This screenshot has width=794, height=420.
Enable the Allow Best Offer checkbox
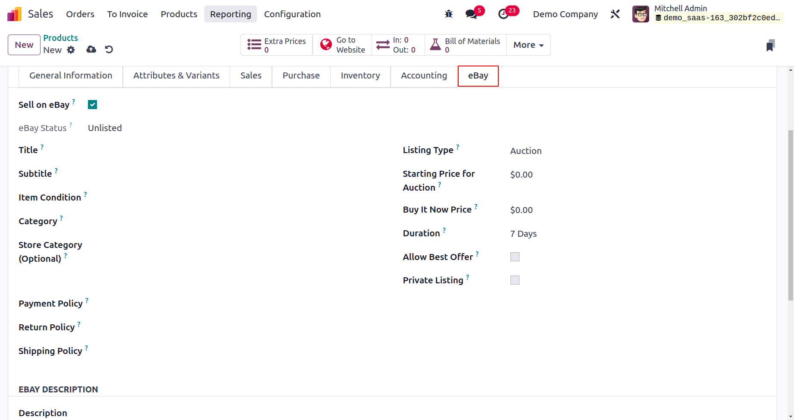tap(515, 257)
